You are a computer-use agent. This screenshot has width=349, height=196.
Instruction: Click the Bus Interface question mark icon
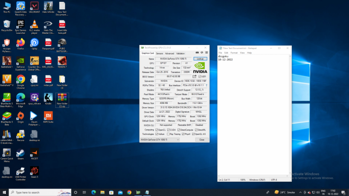pyautogui.click(x=206, y=85)
